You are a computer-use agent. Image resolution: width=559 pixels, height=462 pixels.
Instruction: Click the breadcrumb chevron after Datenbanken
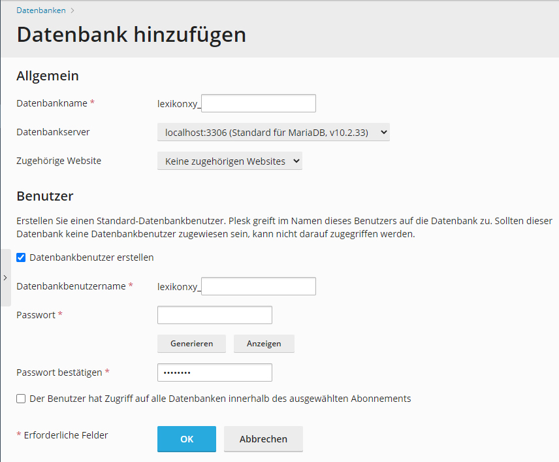point(72,10)
